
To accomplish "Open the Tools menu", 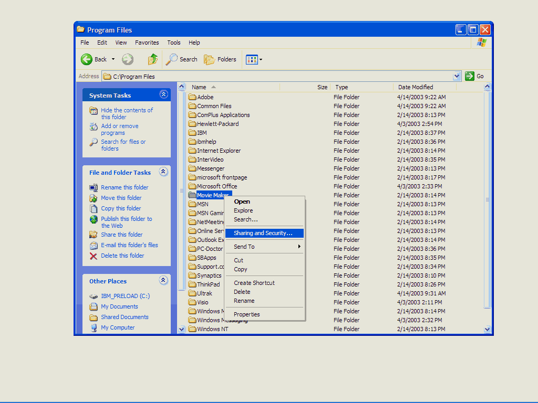I will point(173,43).
